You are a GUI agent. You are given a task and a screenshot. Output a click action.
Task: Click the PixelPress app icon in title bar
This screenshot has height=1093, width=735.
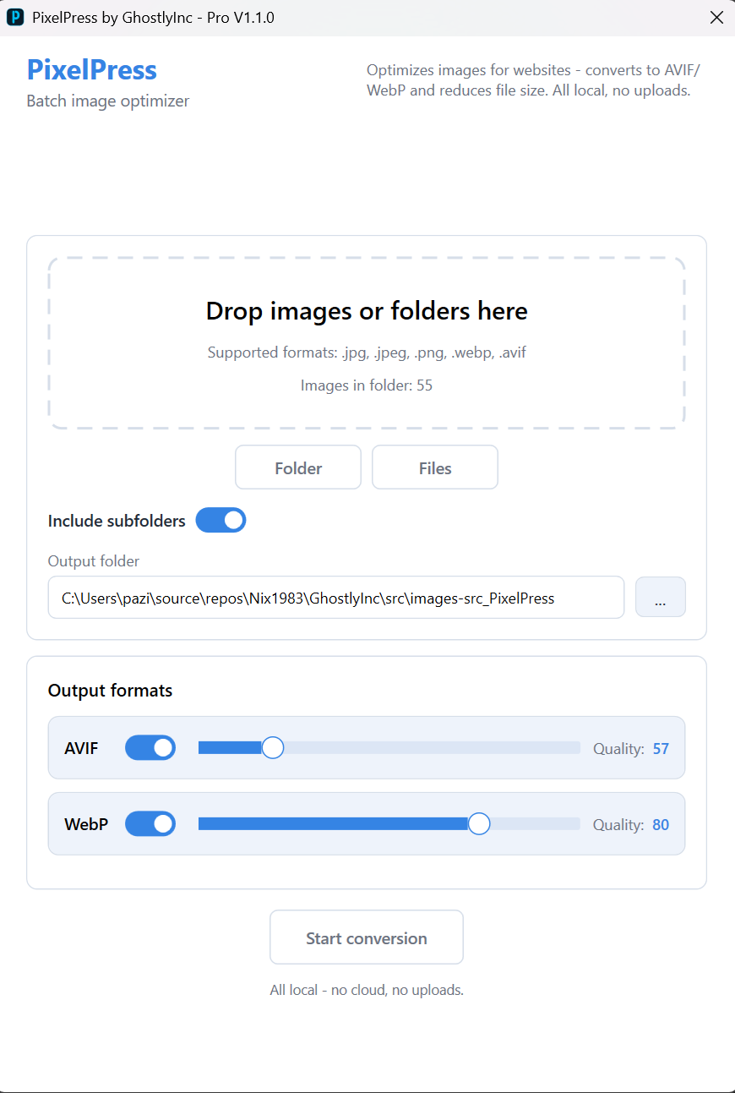click(15, 17)
